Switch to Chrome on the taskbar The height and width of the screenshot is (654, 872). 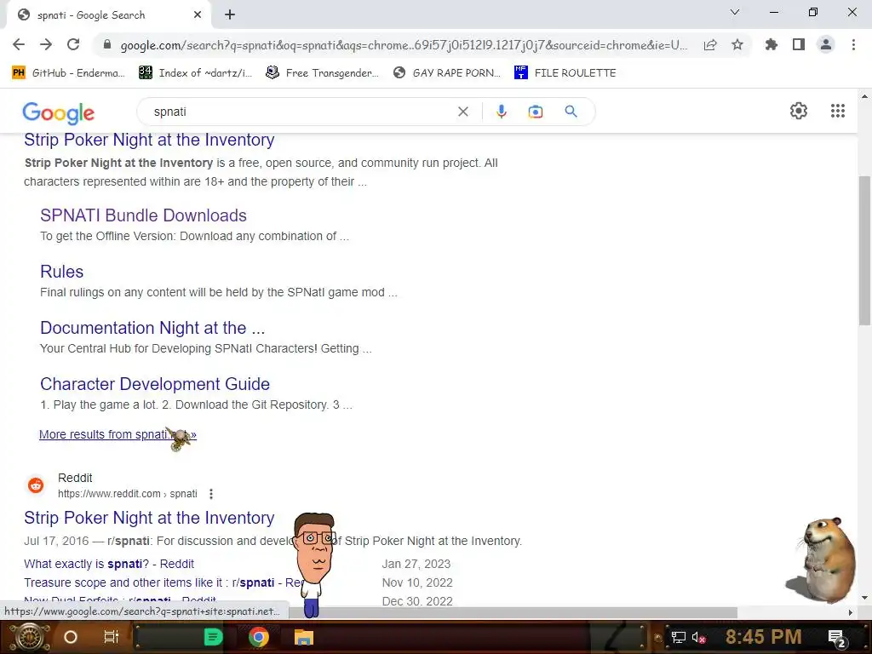click(x=259, y=637)
